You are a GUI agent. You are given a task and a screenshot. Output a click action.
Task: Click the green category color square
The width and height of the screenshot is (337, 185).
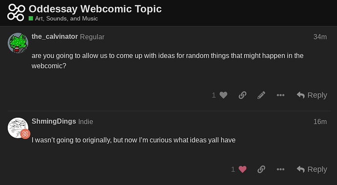[31, 18]
